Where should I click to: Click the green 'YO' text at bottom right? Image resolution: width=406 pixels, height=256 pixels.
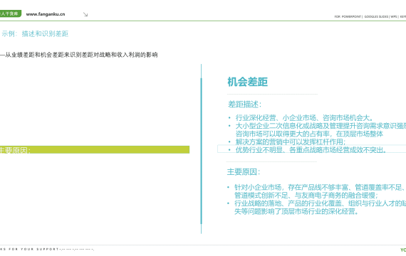(403, 250)
